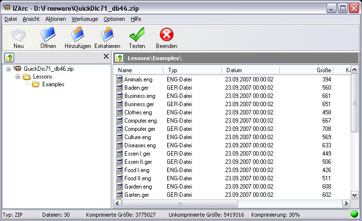Click the Typ: ZIP status entry

13,215
